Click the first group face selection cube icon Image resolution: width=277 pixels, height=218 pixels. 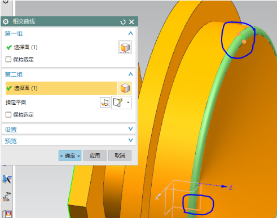point(125,47)
